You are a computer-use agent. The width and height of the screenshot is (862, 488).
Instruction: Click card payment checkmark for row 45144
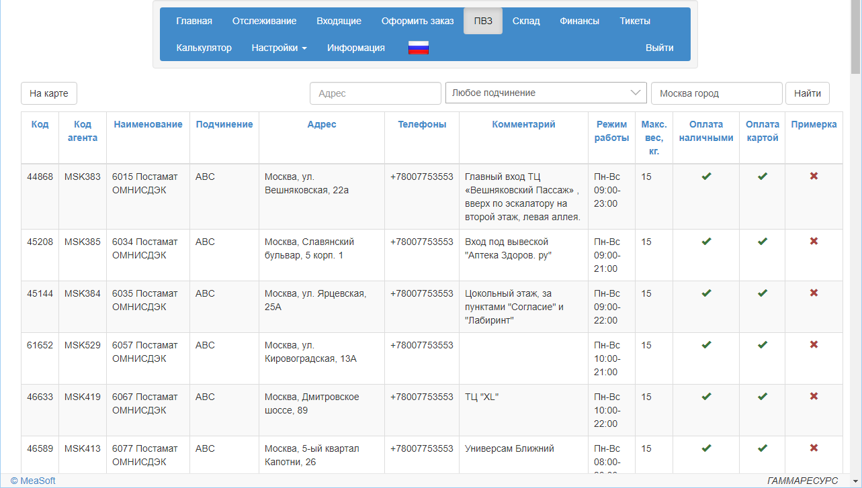[x=763, y=293]
